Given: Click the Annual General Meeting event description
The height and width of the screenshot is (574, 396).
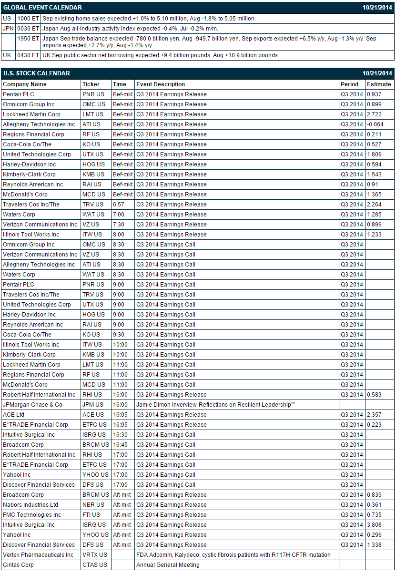Looking at the screenshot, I should [x=168, y=565].
